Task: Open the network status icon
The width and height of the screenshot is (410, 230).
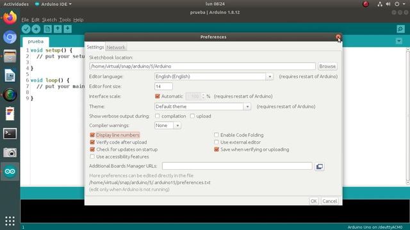Action: 380,4
